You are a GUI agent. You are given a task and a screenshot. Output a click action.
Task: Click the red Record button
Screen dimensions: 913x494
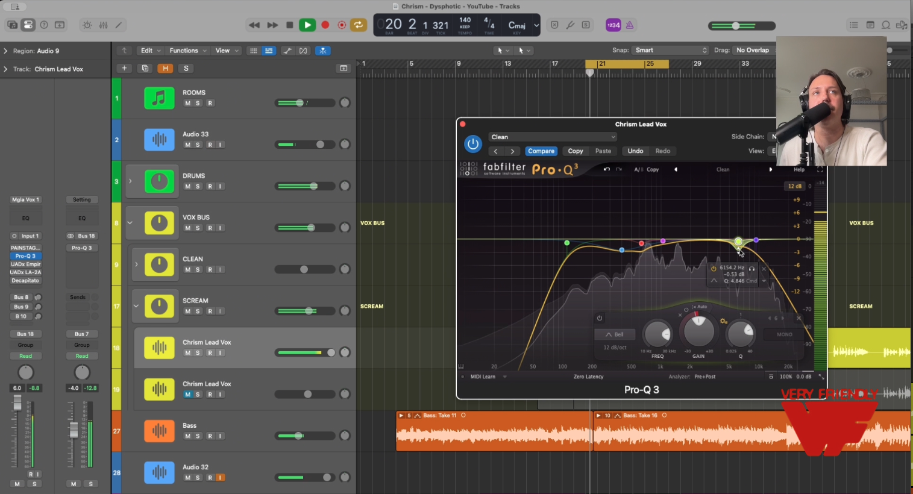(325, 25)
